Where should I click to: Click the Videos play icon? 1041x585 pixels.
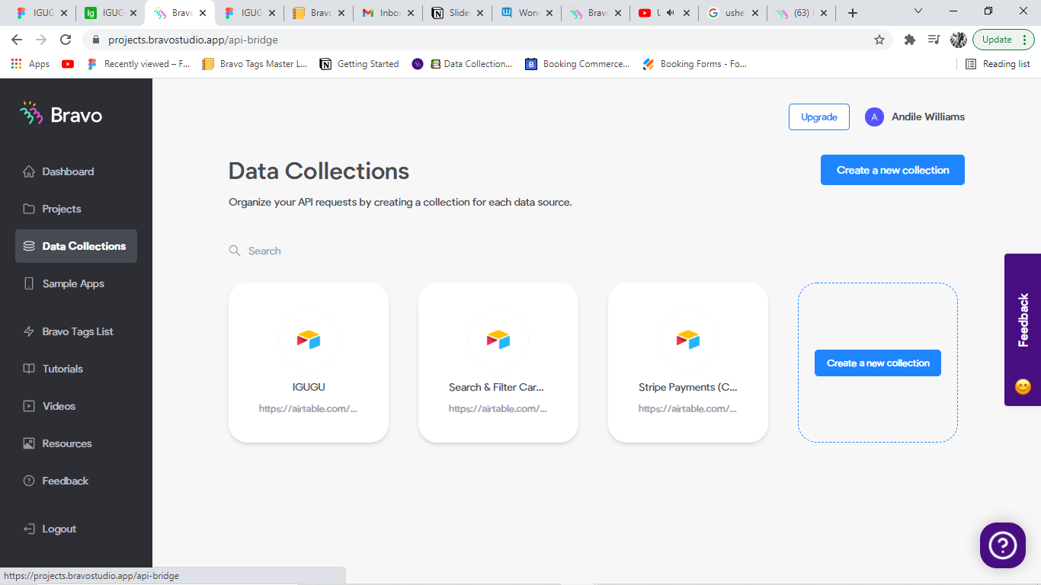coord(29,406)
